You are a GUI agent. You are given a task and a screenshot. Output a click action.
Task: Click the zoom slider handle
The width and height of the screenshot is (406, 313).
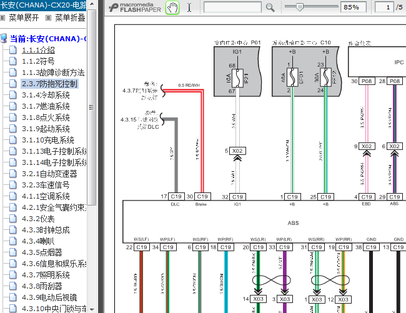[x=300, y=7]
